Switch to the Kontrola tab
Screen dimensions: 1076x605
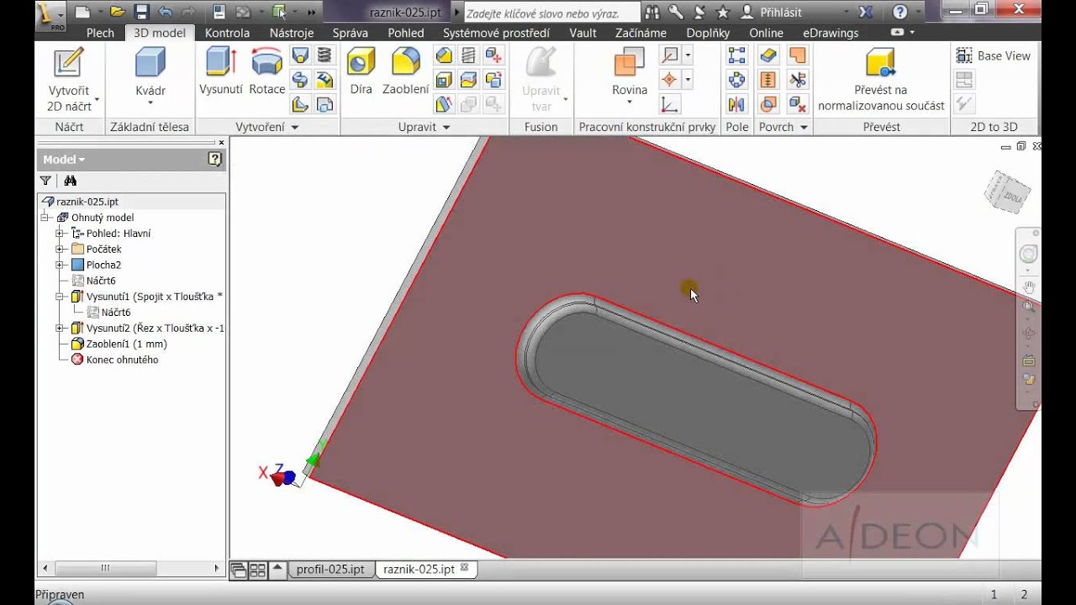(x=227, y=33)
